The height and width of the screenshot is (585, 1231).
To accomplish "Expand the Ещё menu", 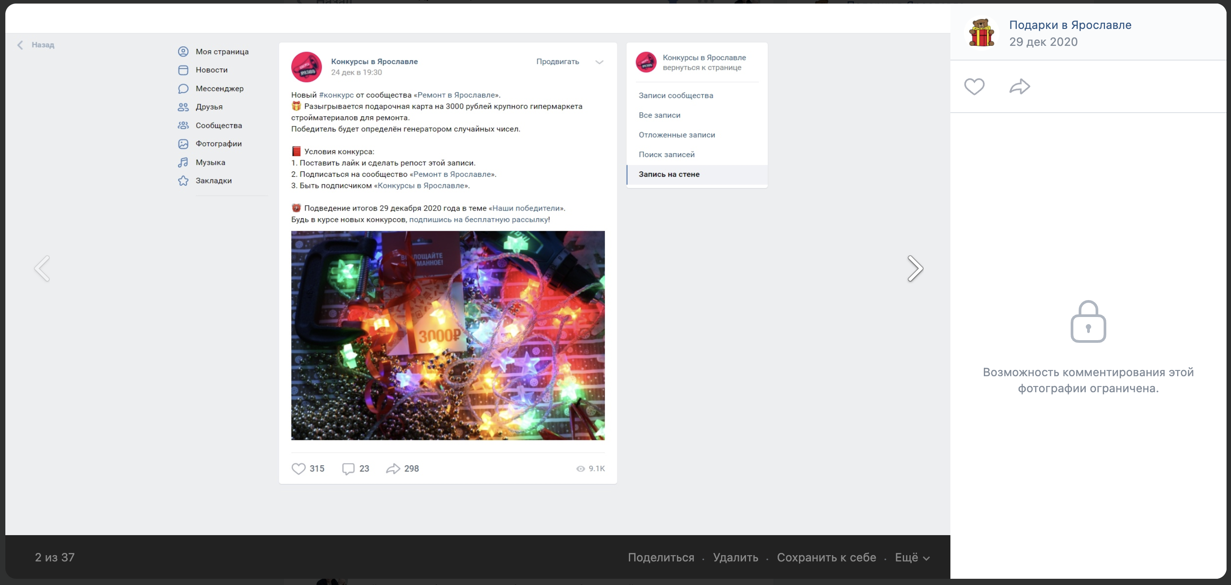I will coord(912,557).
